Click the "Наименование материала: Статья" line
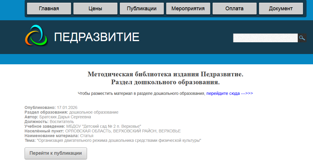The width and height of the screenshot is (313, 165). [x=59, y=136]
